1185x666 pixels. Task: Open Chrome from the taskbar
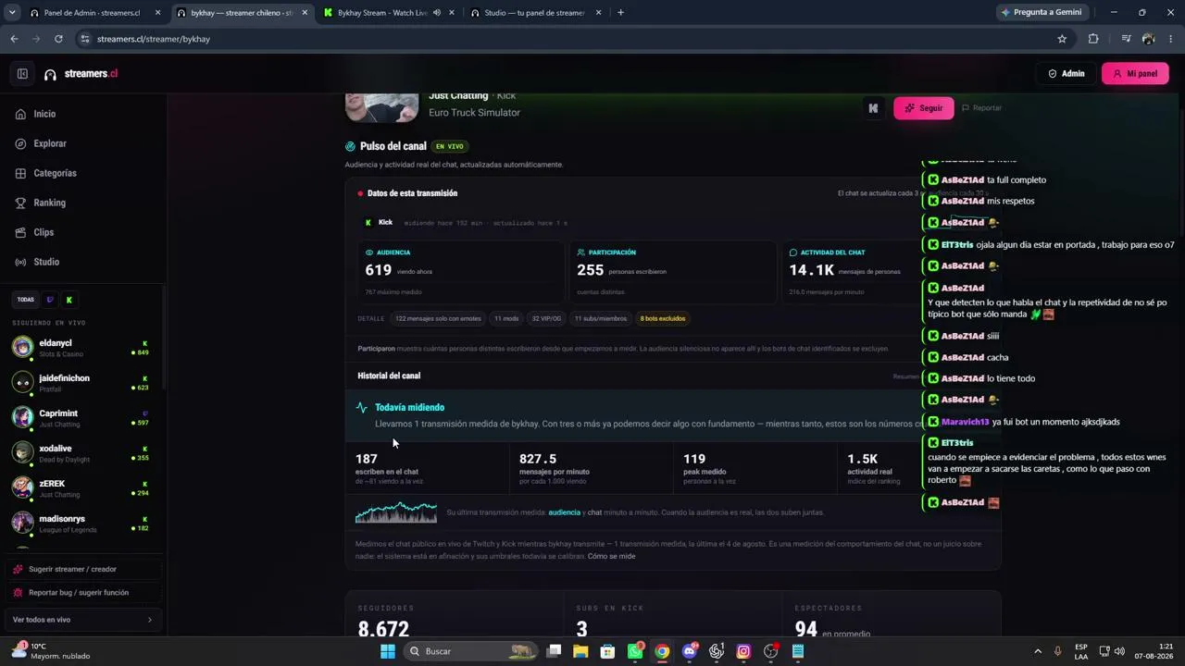(662, 651)
